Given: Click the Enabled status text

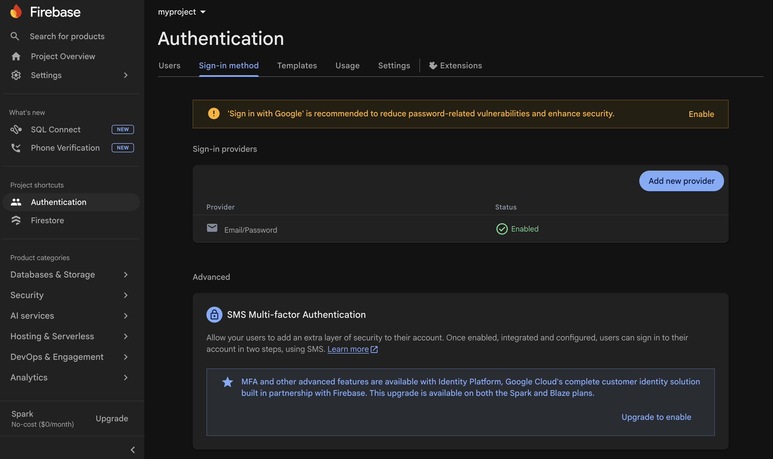Looking at the screenshot, I should click(x=524, y=229).
